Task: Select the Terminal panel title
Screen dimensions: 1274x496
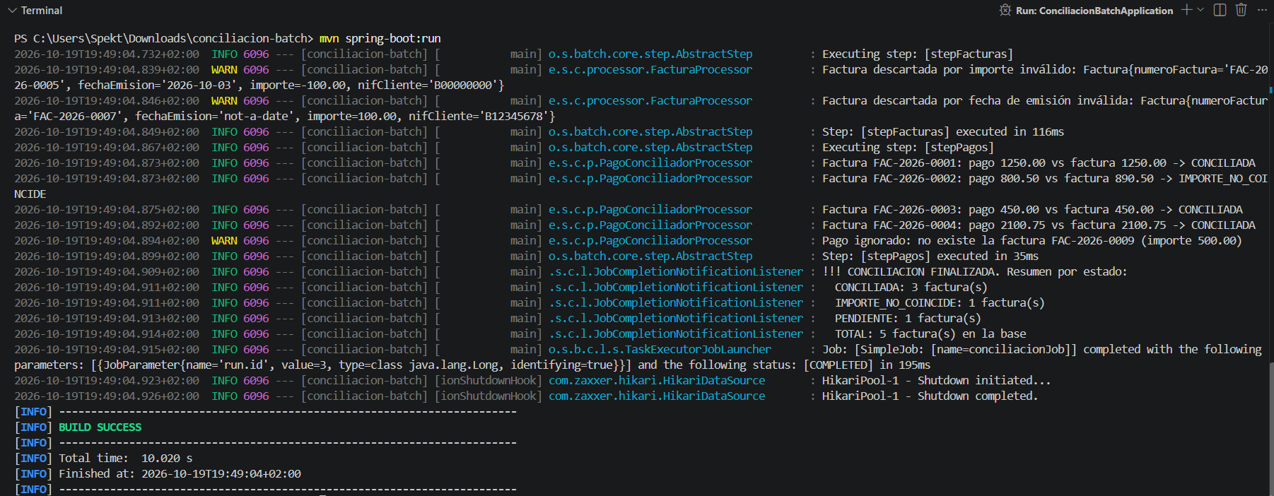Action: [42, 11]
